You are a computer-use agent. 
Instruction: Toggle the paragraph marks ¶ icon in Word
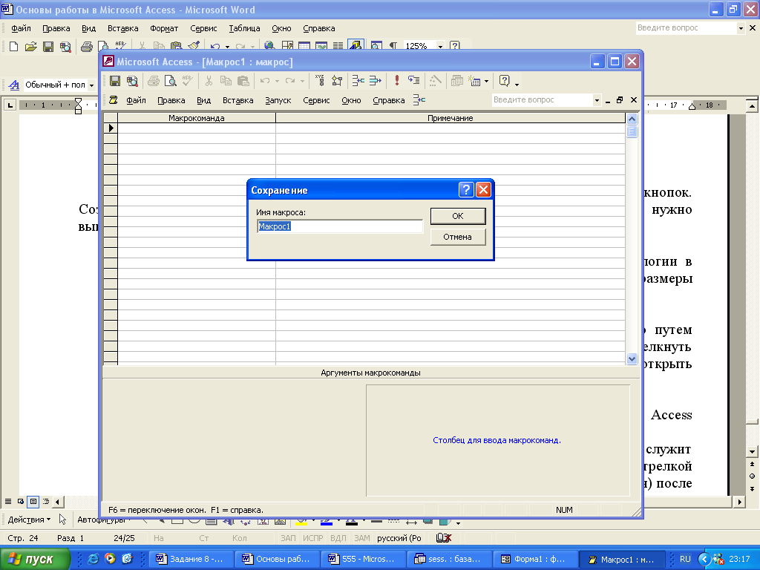(x=393, y=46)
